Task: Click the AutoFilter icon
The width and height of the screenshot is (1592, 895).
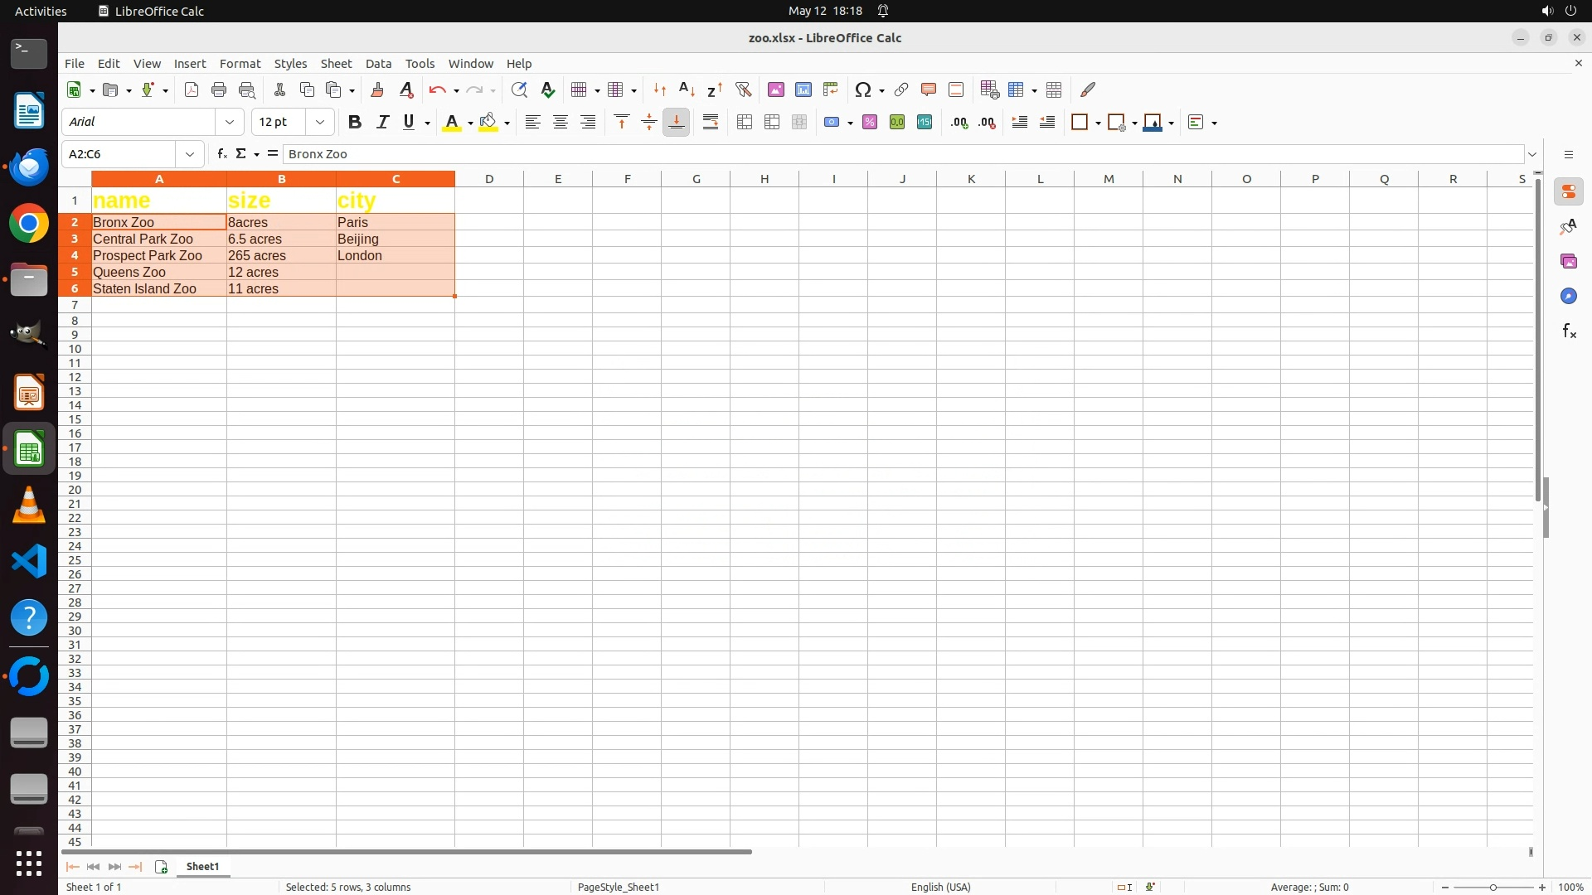Action: point(743,89)
